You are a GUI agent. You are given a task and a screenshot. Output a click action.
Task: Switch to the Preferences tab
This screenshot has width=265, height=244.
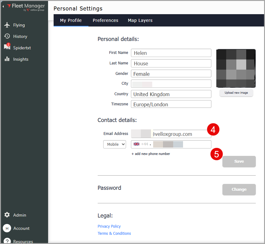(x=105, y=20)
